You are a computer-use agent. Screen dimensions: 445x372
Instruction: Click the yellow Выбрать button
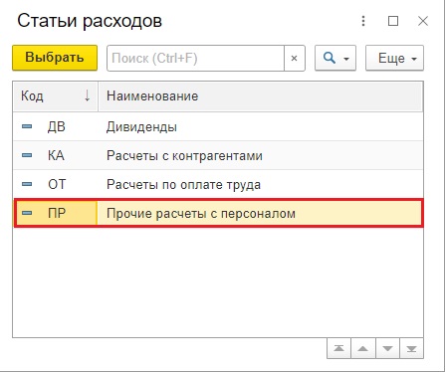(55, 58)
